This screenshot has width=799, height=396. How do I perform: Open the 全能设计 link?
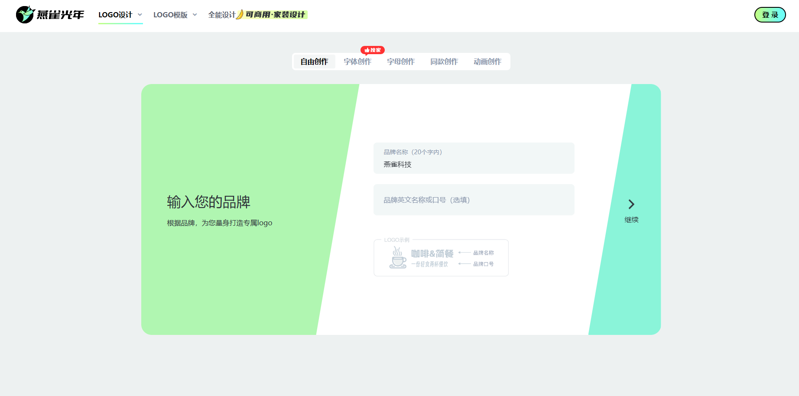pos(221,15)
